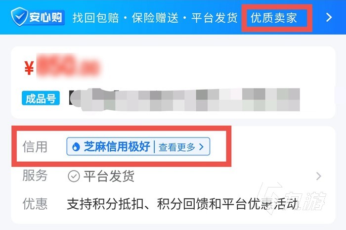This screenshot has height=230, width=346.
Task: Click the red ¥ currency symbol
Action: [x=29, y=68]
